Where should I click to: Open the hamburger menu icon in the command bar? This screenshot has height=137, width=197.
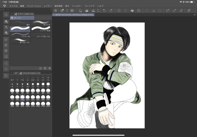tap(56, 10)
